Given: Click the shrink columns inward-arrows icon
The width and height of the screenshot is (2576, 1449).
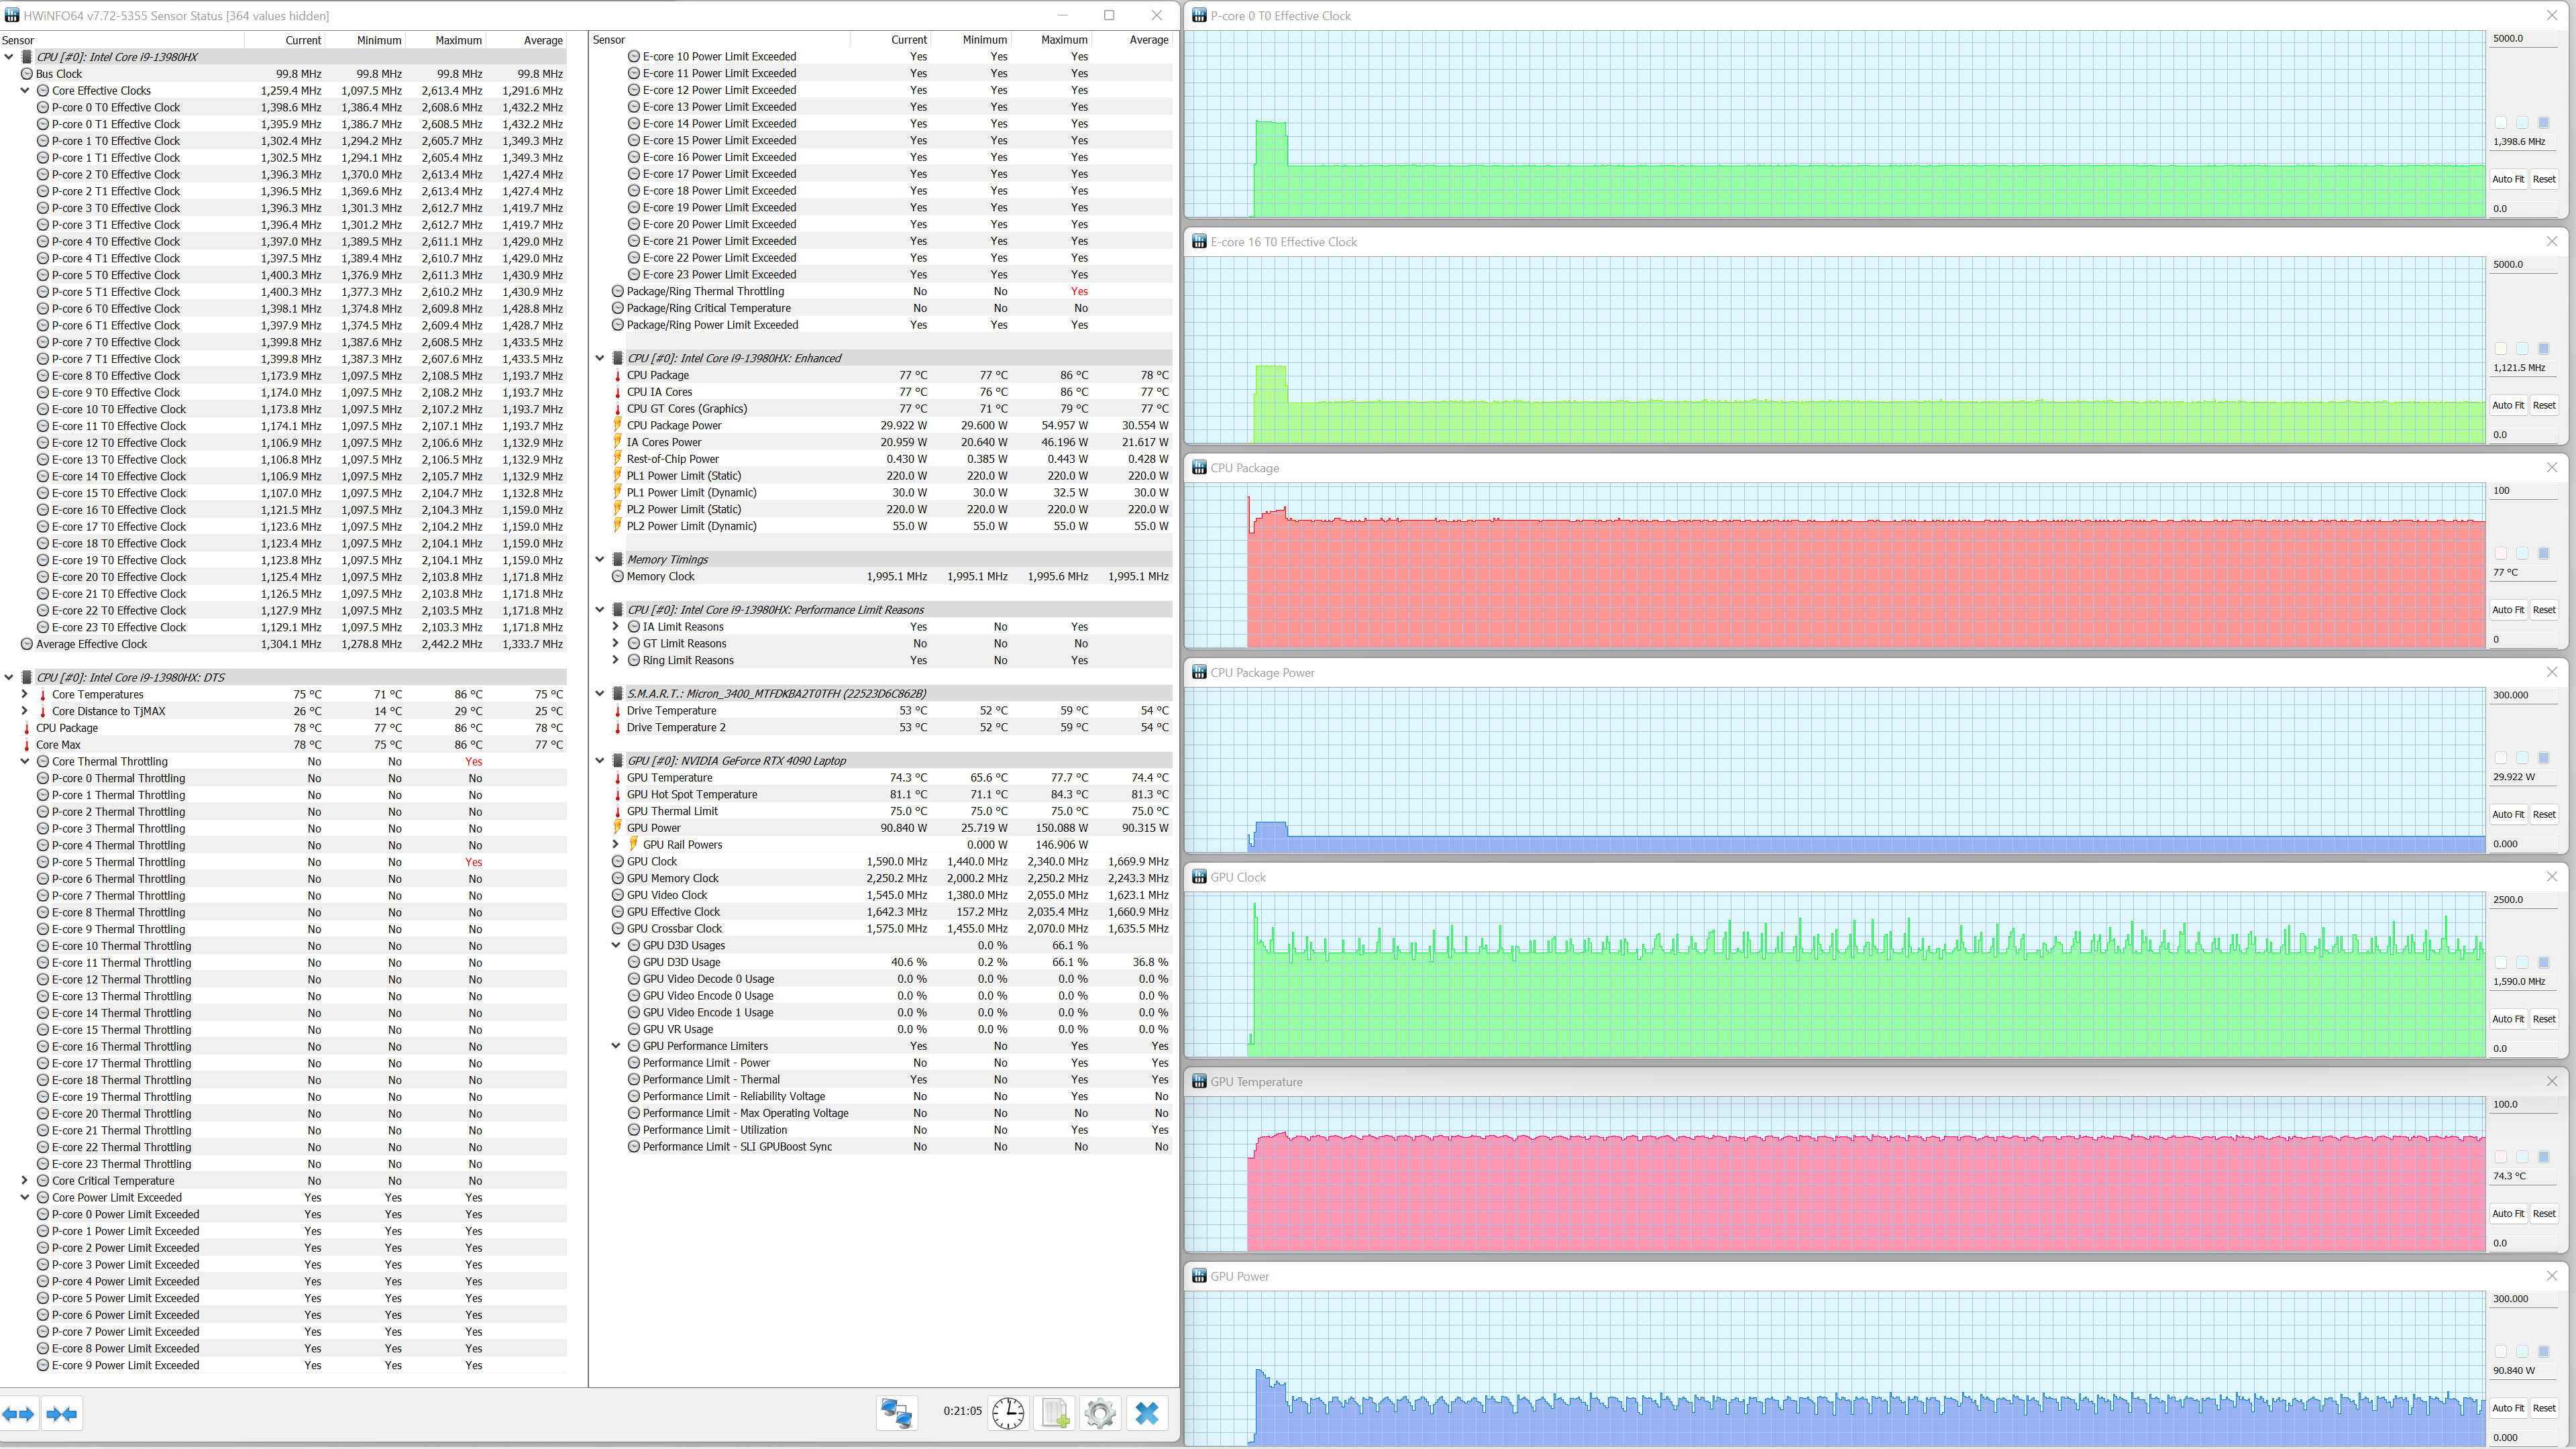Looking at the screenshot, I should point(62,1414).
